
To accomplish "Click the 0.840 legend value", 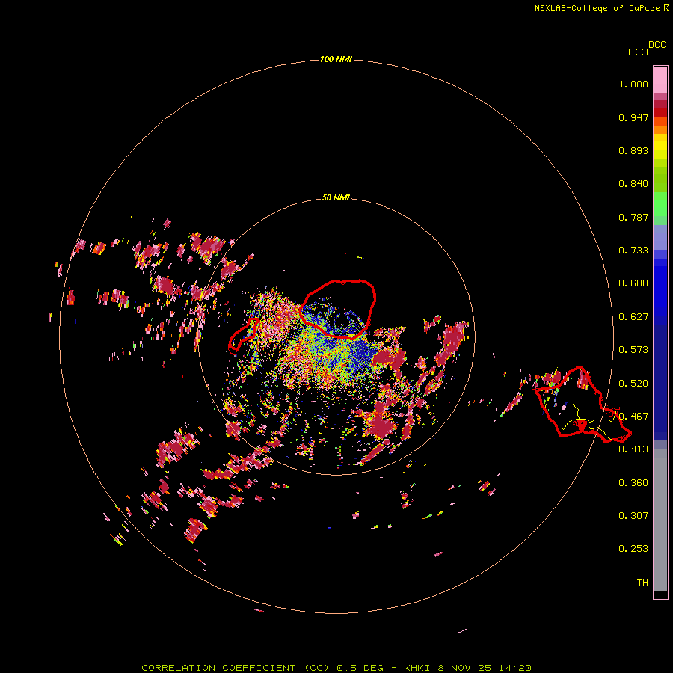I will pyautogui.click(x=633, y=184).
